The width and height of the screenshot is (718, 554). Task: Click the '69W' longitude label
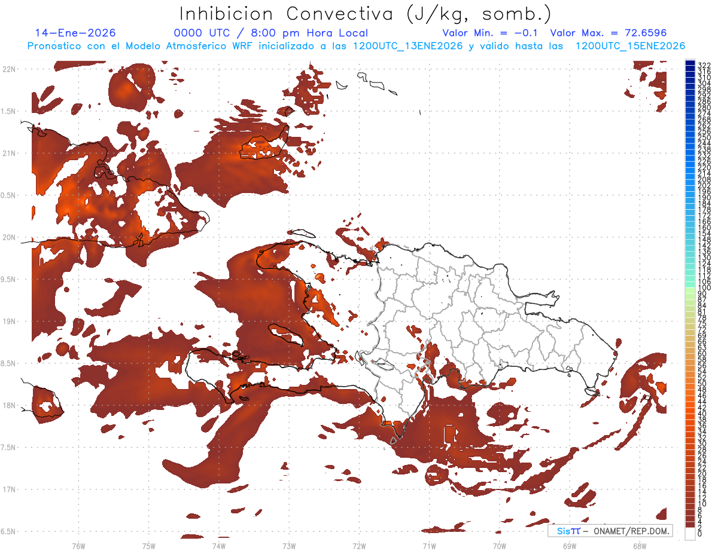coord(569,546)
